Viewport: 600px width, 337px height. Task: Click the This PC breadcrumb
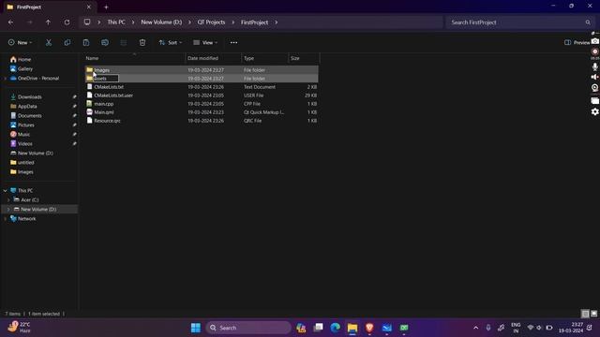116,22
